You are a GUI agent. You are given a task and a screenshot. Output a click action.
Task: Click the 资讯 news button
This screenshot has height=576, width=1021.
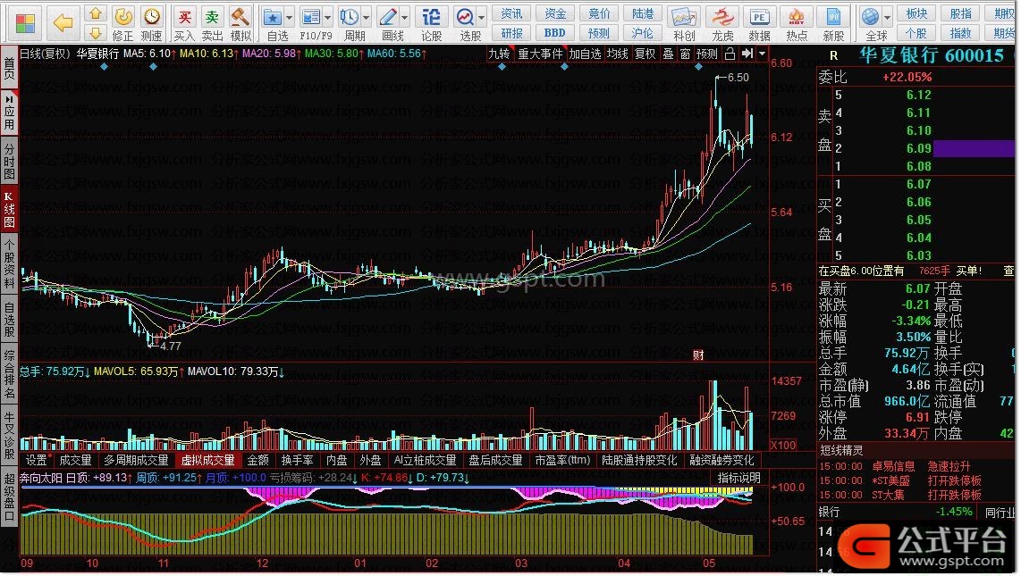coord(511,13)
